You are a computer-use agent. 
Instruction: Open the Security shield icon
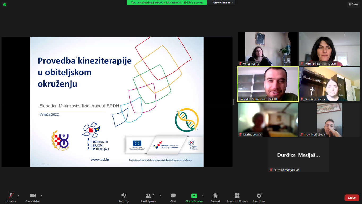click(123, 197)
